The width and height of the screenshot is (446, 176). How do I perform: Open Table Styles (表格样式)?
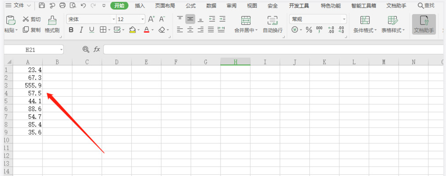[393, 25]
